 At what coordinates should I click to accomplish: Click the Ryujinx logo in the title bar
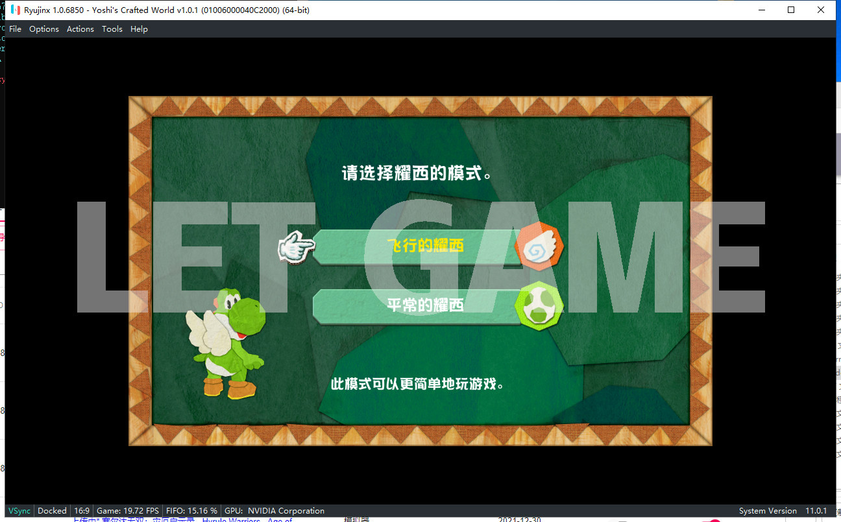pyautogui.click(x=15, y=10)
